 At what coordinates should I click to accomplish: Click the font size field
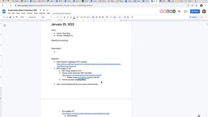(x=58, y=17)
